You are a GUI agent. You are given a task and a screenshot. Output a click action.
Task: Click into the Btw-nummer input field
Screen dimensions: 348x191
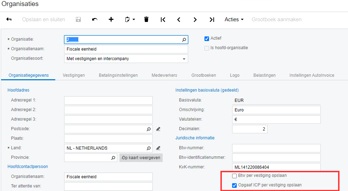pyautogui.click(x=276, y=148)
